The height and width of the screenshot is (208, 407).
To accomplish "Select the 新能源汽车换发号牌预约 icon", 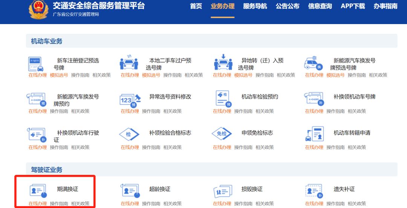I will click(36, 100).
